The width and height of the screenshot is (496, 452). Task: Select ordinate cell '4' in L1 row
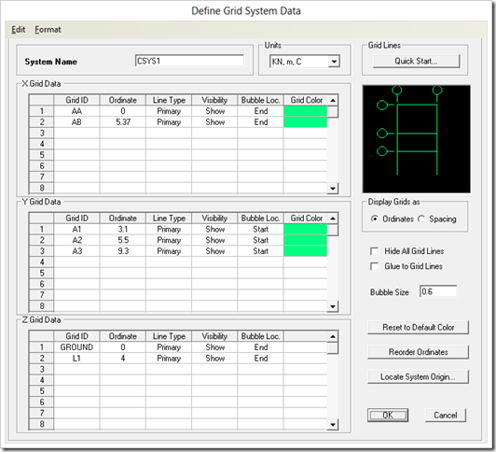click(123, 359)
